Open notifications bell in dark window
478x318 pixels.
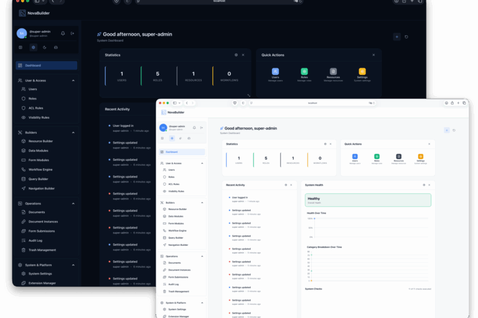pos(63,33)
